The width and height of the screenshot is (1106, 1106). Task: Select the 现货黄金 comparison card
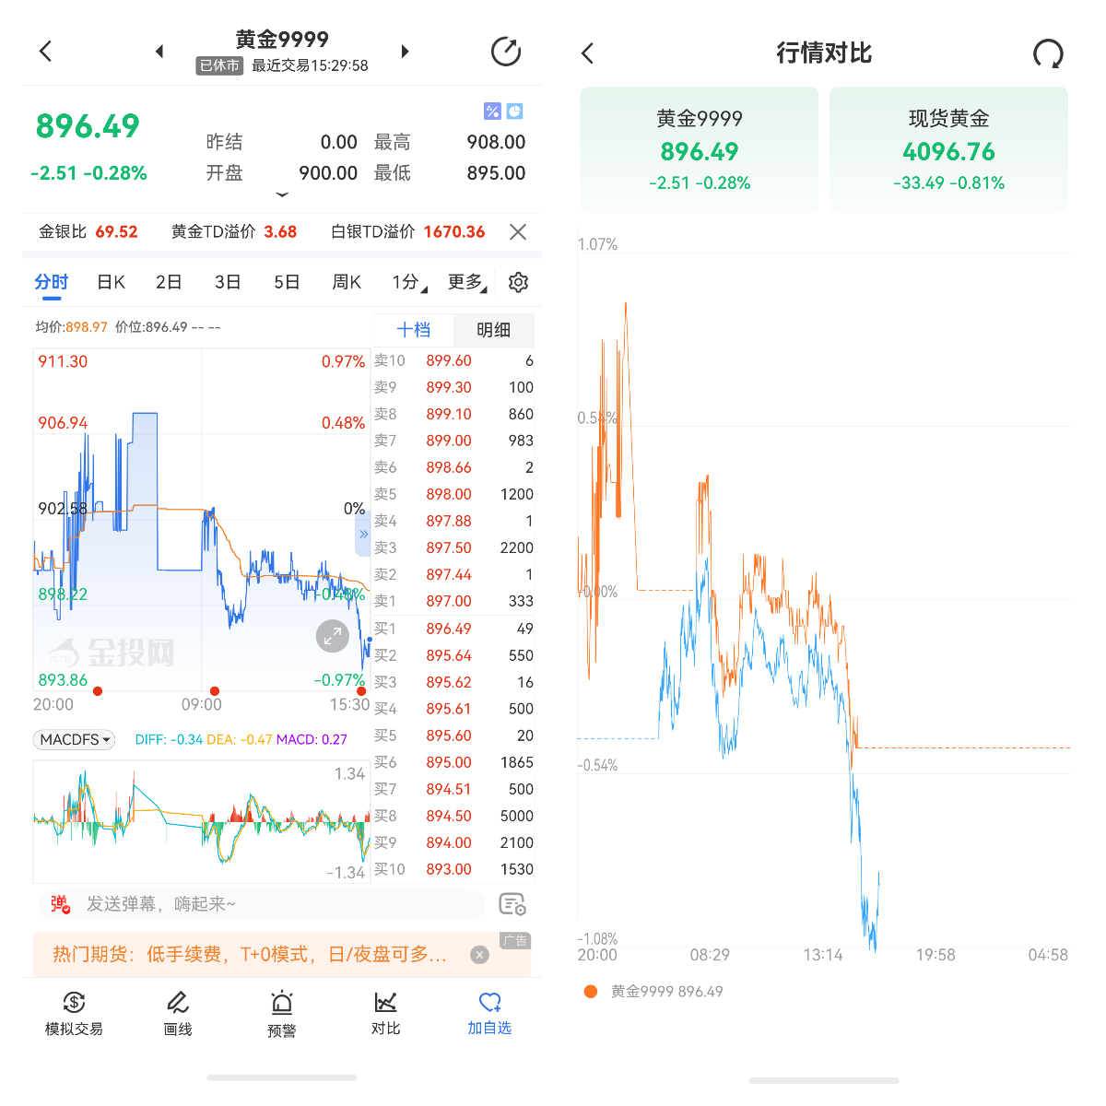[949, 149]
